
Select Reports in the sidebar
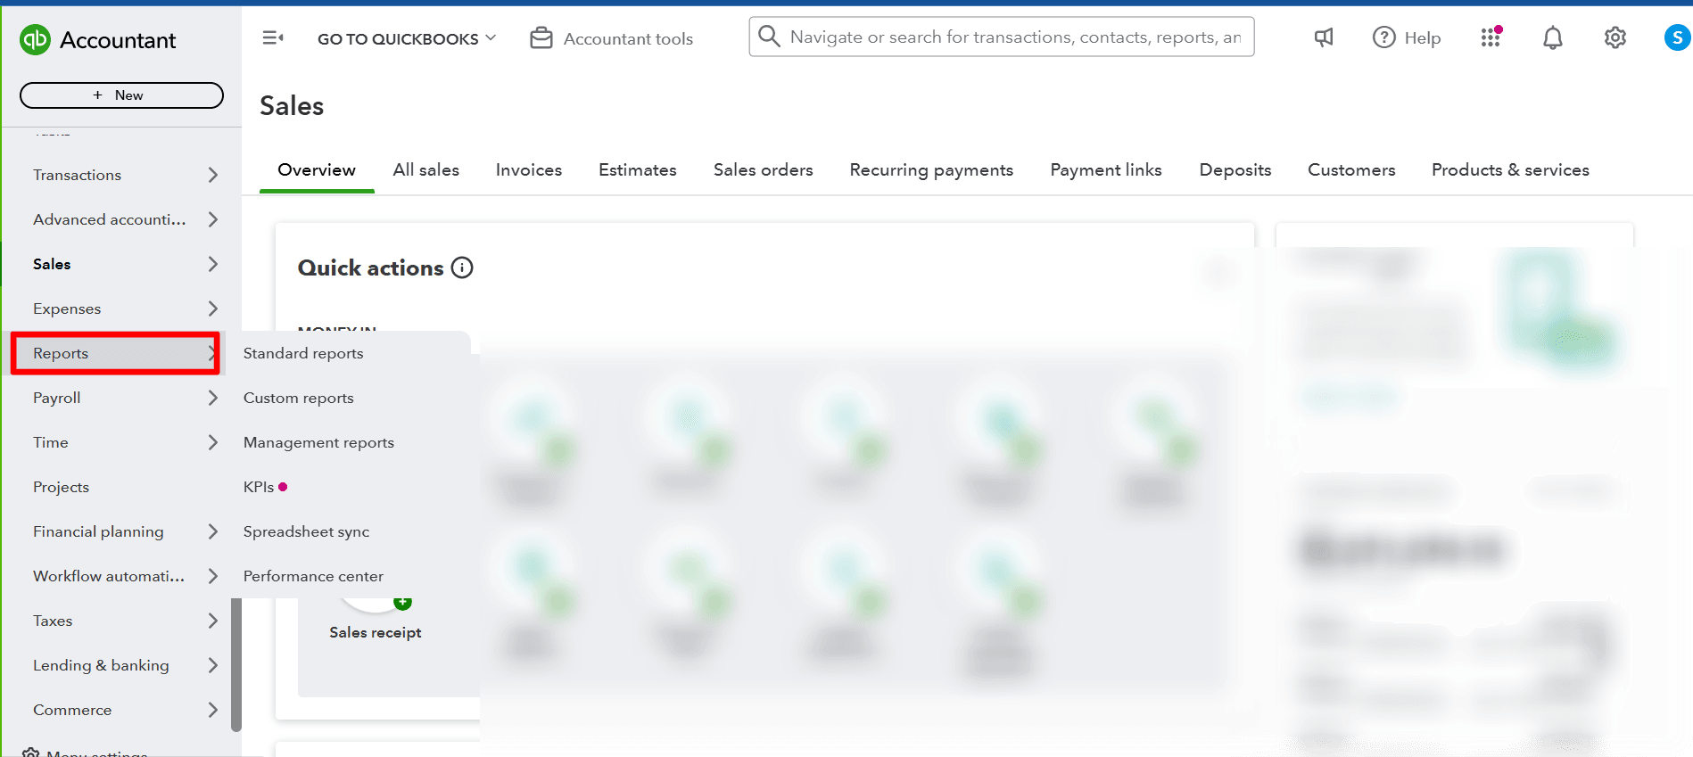tap(115, 353)
